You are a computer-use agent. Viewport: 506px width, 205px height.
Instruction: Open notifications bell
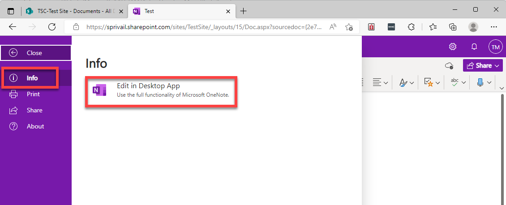point(474,47)
